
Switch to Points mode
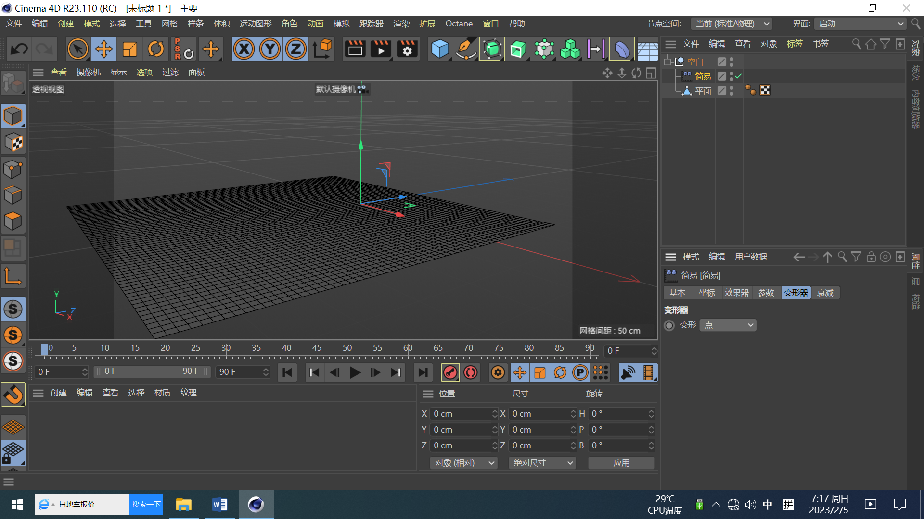13,169
